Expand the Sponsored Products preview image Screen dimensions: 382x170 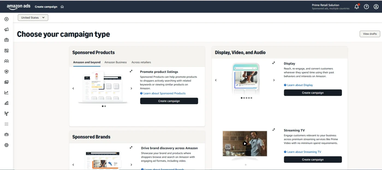click(131, 71)
